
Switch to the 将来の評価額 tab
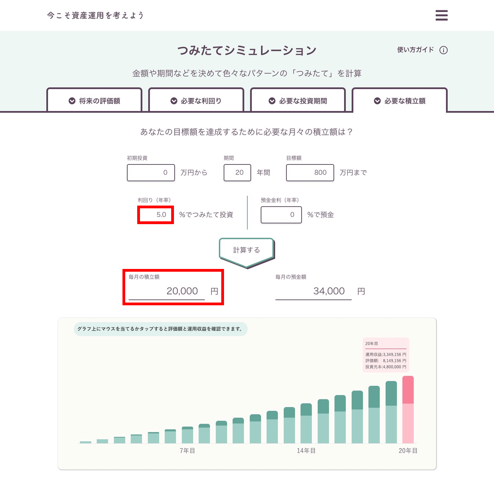(x=94, y=100)
